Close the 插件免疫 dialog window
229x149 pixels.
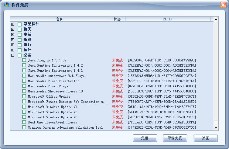tap(223, 5)
